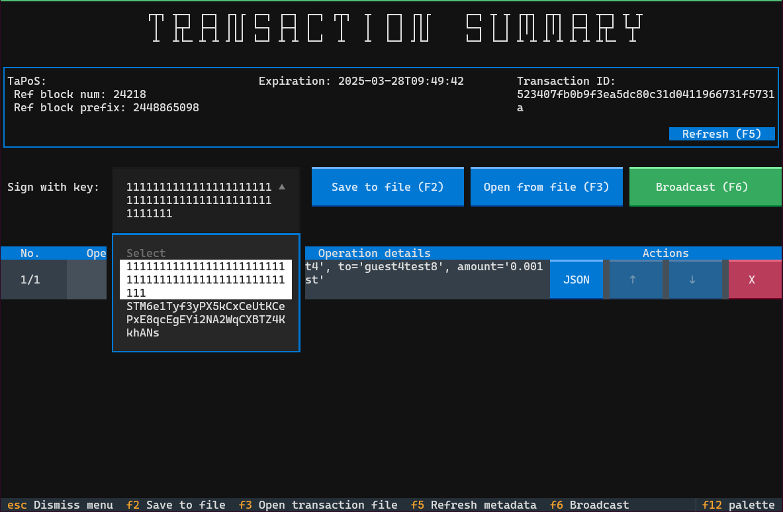Click f3 Open transaction file footer shortcut
The width and height of the screenshot is (783, 512).
tap(318, 505)
